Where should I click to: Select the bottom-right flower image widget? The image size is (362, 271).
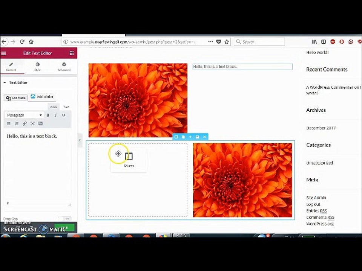point(242,180)
